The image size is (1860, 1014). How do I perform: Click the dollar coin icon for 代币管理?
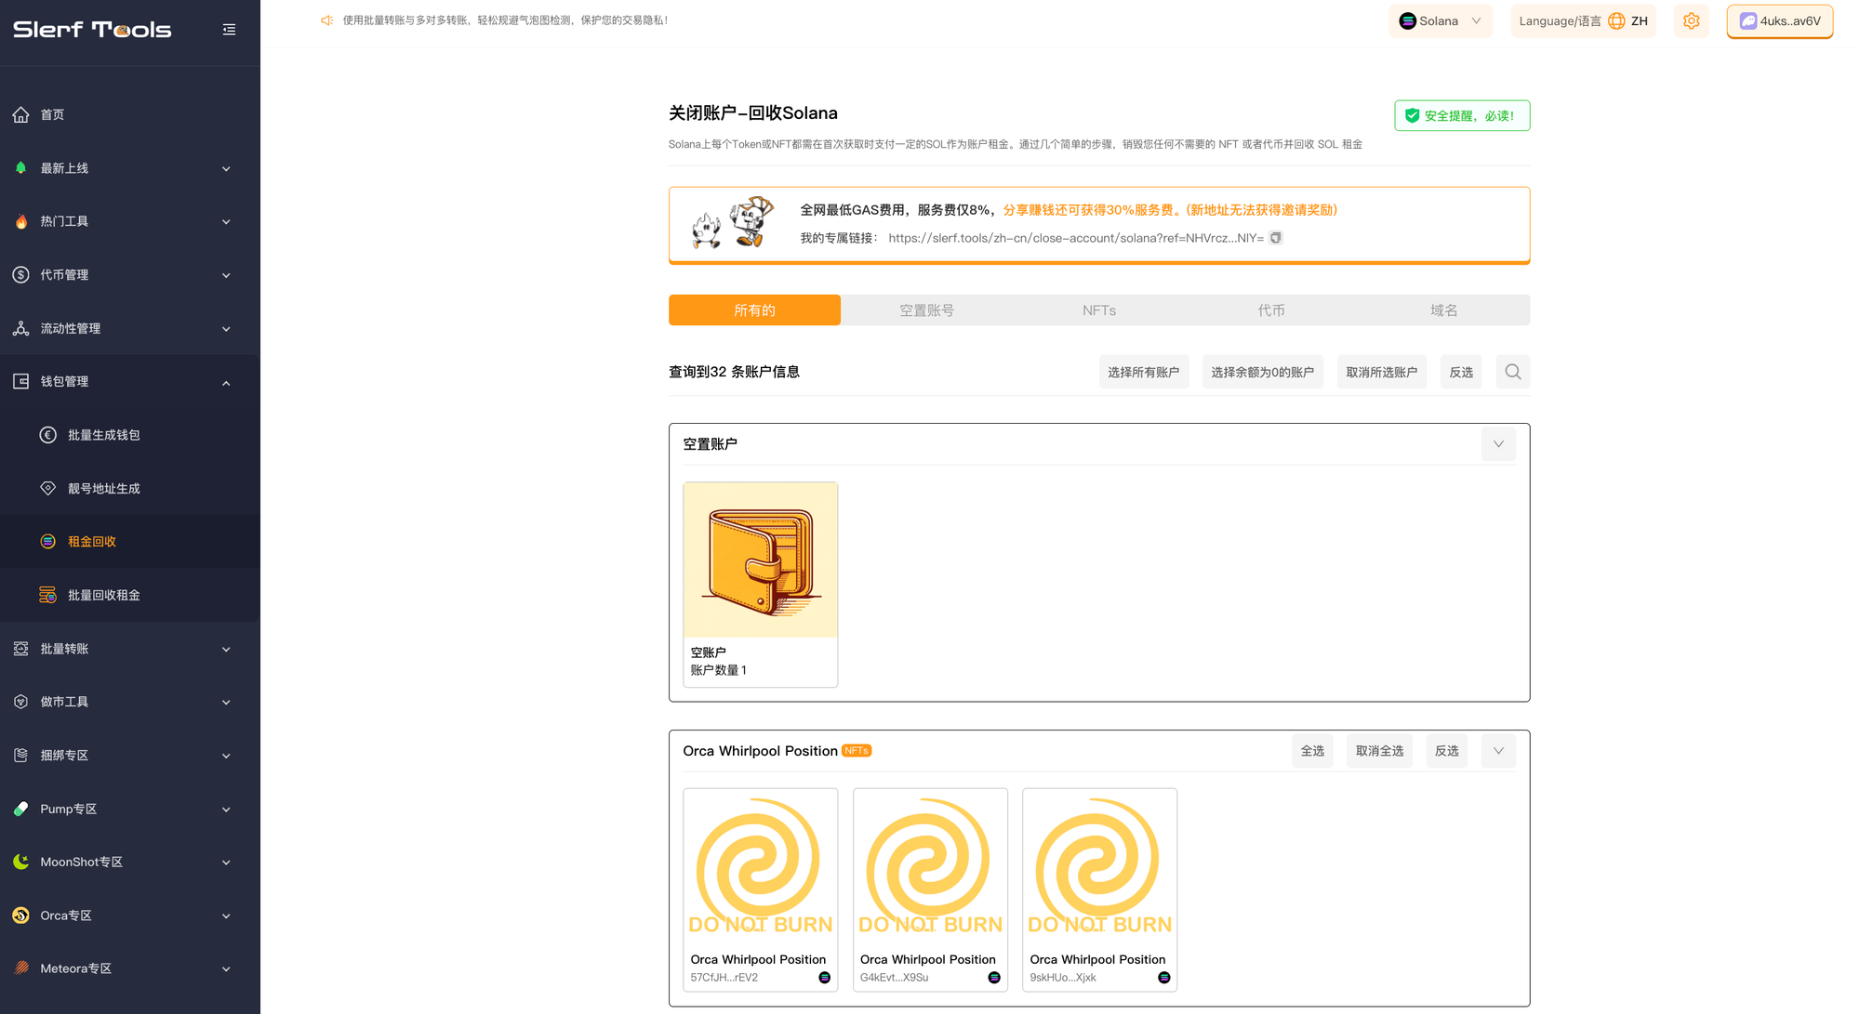pos(21,275)
